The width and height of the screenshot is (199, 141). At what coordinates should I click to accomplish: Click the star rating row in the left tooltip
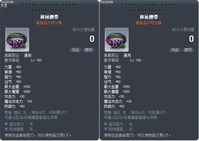pyautogui.click(x=49, y=7)
